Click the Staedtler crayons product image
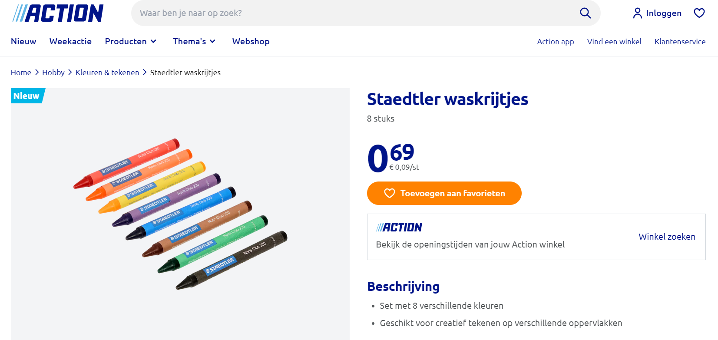 (180, 213)
